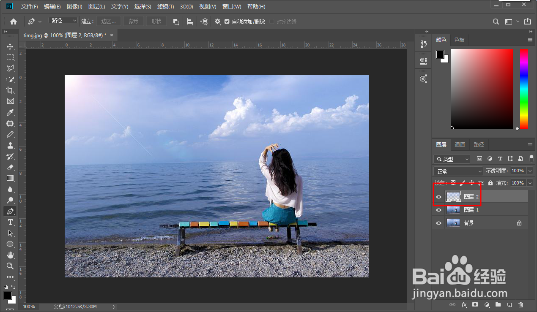Click the delete layer trash icon
Screen dimensions: 537x312
tap(521, 304)
